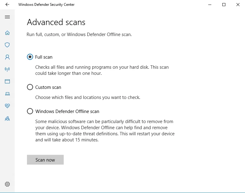
Task: Choose the Custom scan option
Action: point(30,87)
